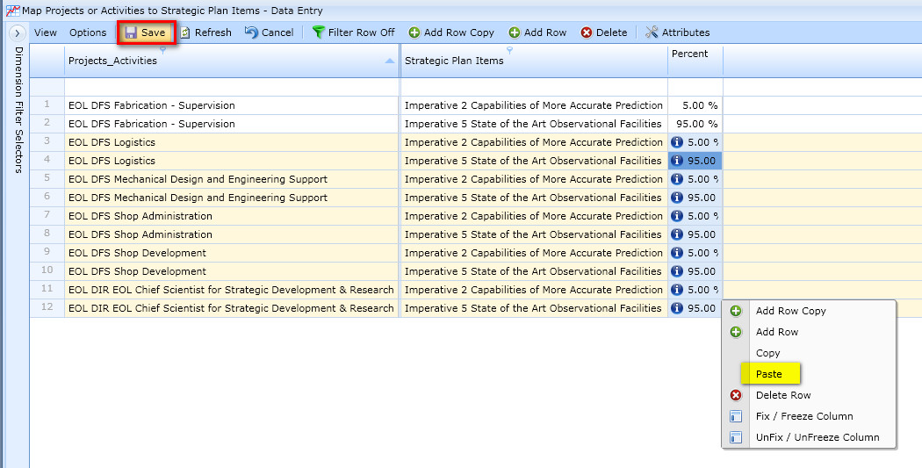Select row 10 Imperative 5 Strategic Plan cell
The image size is (922, 468).
[x=534, y=271]
